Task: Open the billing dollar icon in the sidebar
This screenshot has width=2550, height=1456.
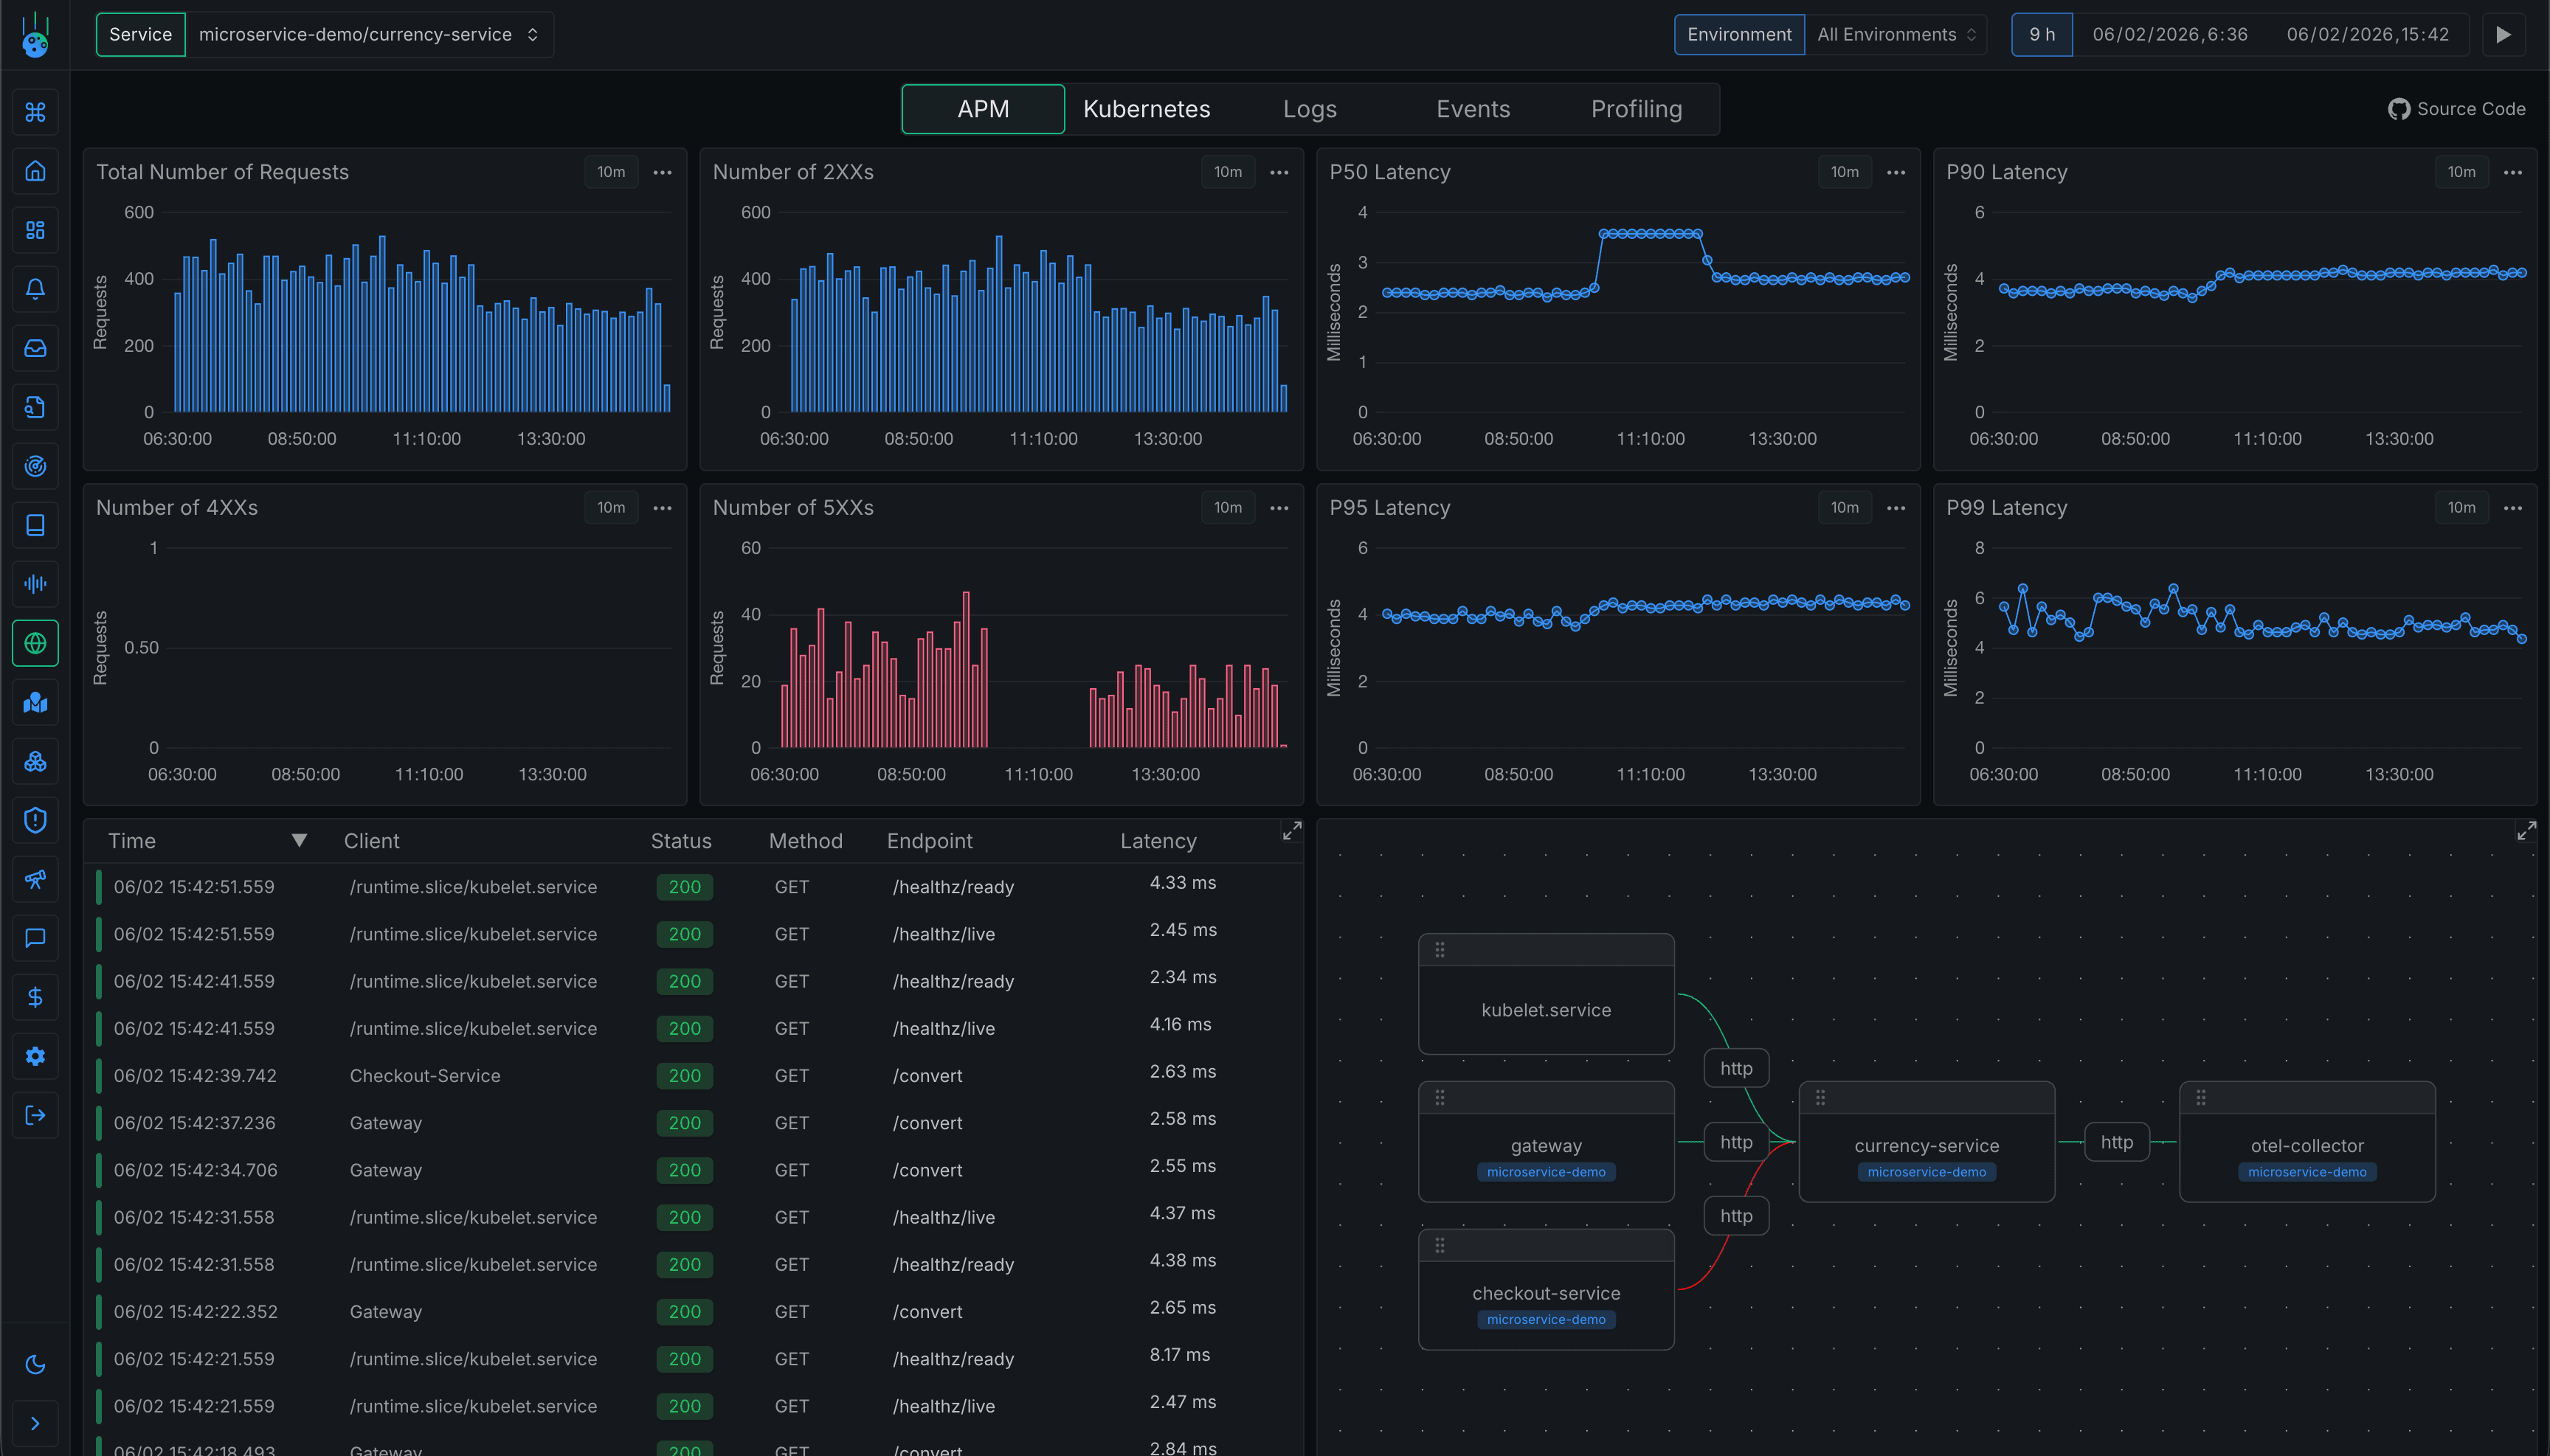Action: pyautogui.click(x=35, y=996)
